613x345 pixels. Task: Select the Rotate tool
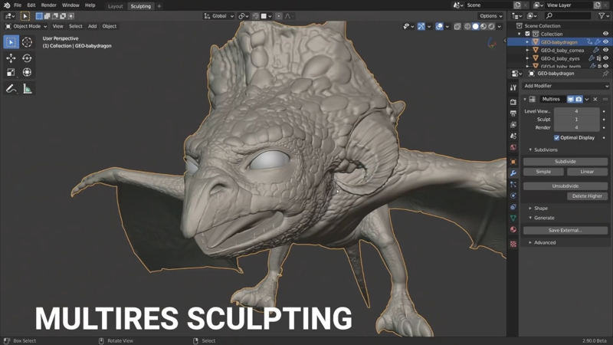pyautogui.click(x=27, y=58)
